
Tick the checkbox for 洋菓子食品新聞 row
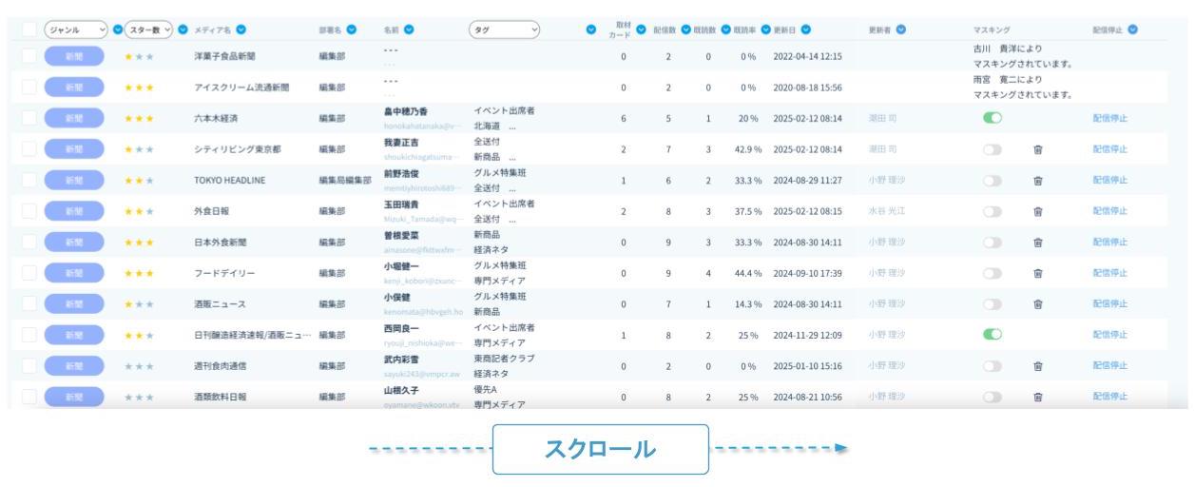pos(28,57)
